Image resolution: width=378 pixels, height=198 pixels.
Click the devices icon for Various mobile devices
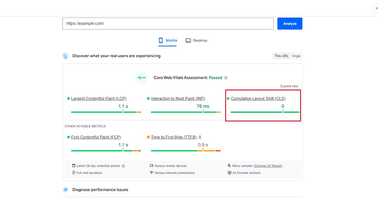[x=151, y=166]
